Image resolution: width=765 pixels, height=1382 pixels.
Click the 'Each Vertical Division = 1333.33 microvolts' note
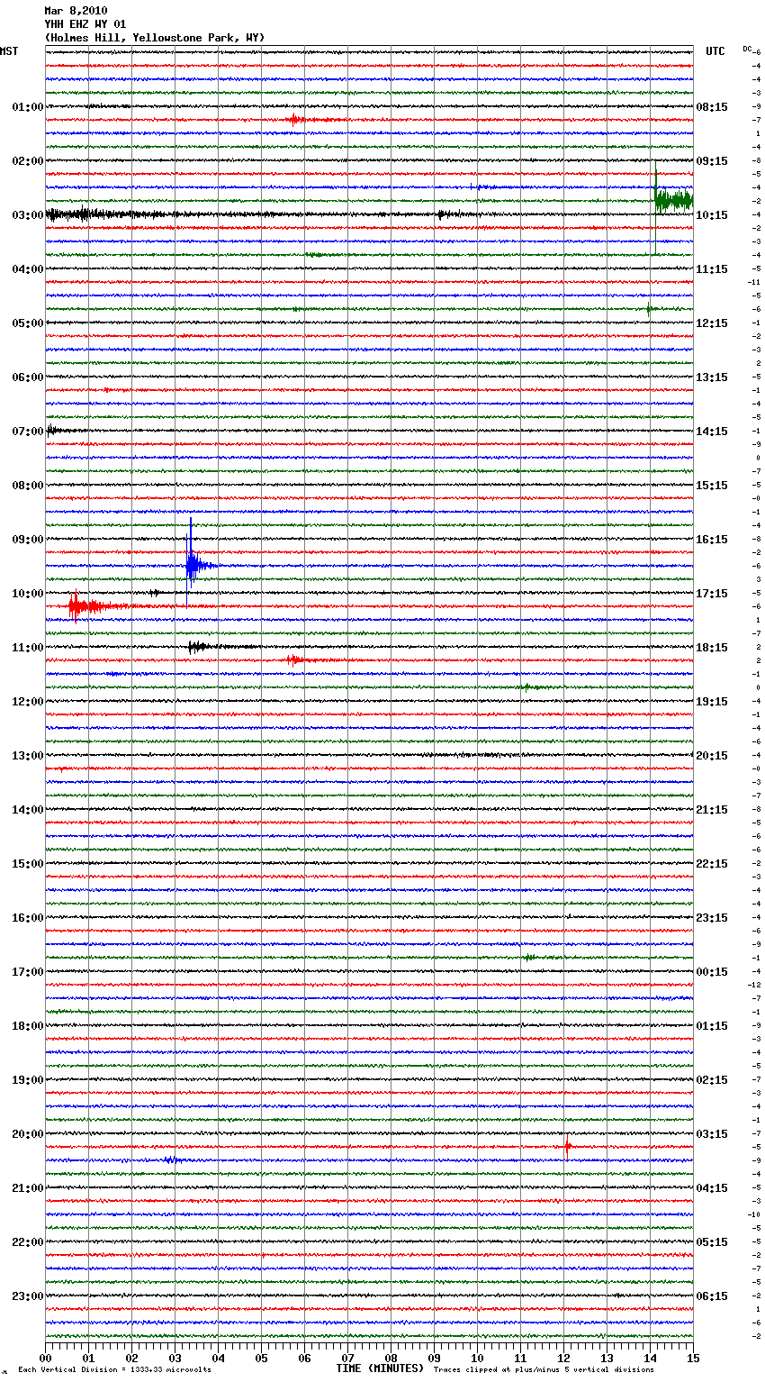114,1369
